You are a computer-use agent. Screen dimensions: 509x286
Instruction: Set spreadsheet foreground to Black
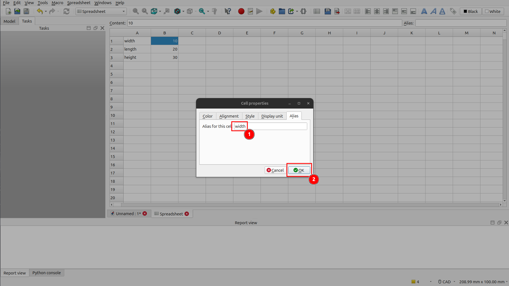point(471,11)
